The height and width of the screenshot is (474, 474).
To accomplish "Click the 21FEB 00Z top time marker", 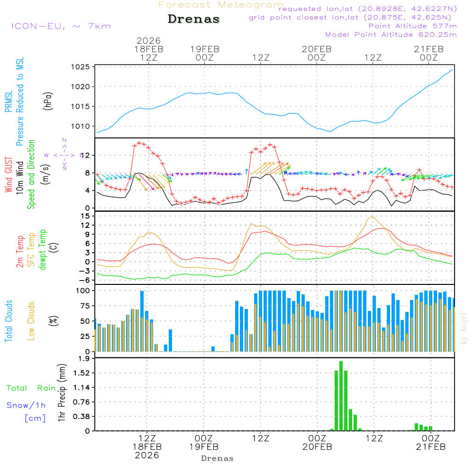I will pyautogui.click(x=428, y=53).
